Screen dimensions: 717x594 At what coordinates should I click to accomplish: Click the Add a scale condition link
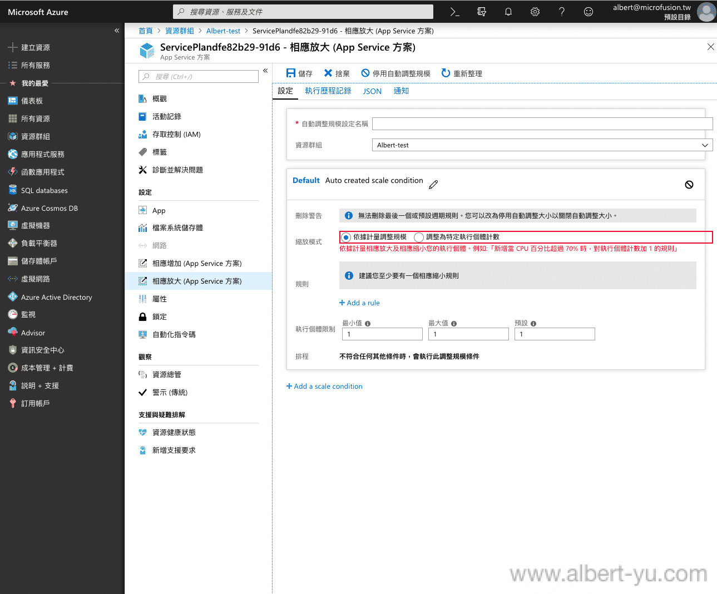pos(324,386)
